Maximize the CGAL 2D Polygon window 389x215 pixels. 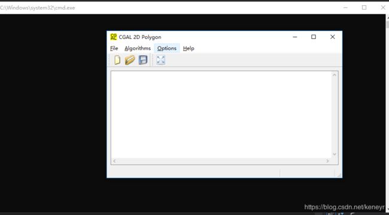click(x=314, y=37)
